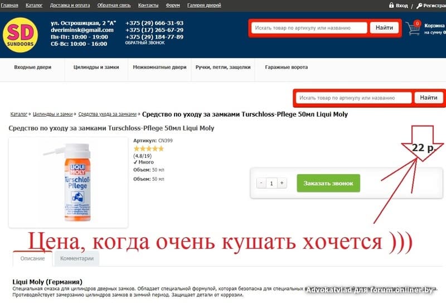Click the Заказать звонок green button
Image resolution: width=446 pixels, height=303 pixels.
pos(328,183)
